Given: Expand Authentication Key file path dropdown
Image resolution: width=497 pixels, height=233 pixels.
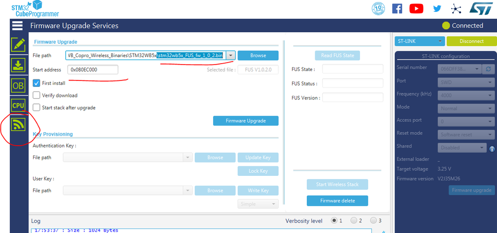Looking at the screenshot, I should (x=188, y=157).
